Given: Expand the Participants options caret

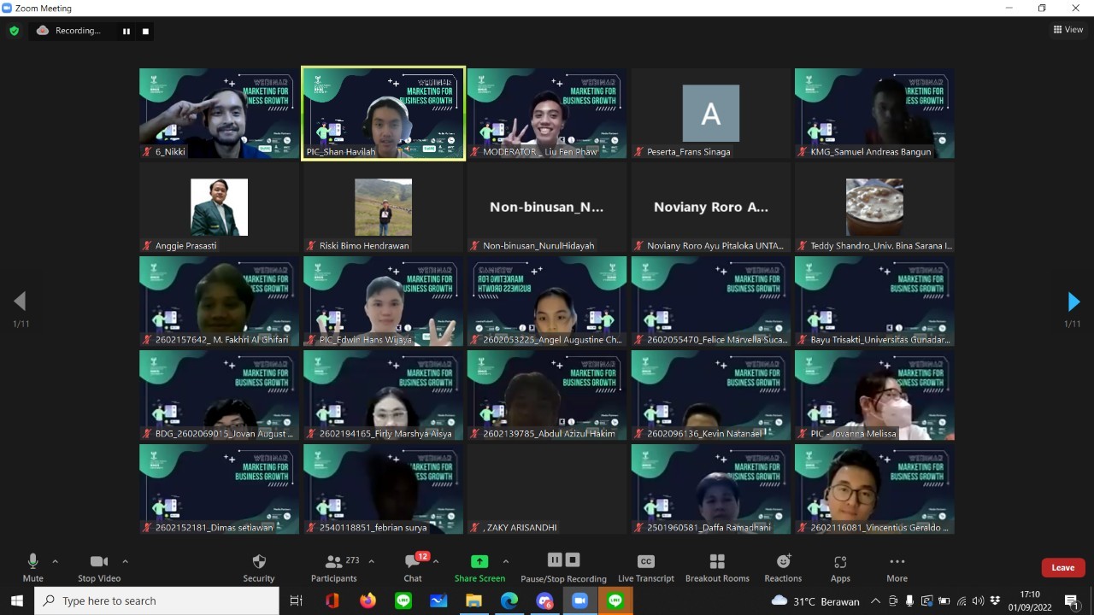Looking at the screenshot, I should (x=371, y=561).
